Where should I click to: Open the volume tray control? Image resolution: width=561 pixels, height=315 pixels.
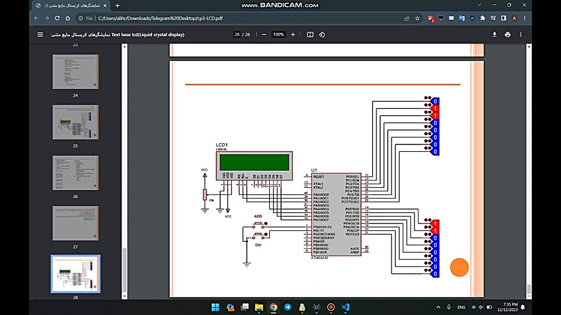[x=481, y=307]
